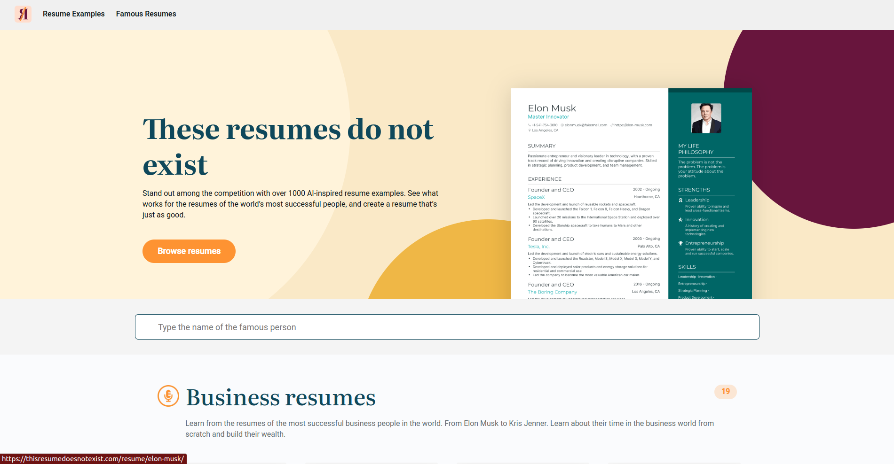This screenshot has height=464, width=894.
Task: Click the site logo in the header
Action: tap(23, 14)
